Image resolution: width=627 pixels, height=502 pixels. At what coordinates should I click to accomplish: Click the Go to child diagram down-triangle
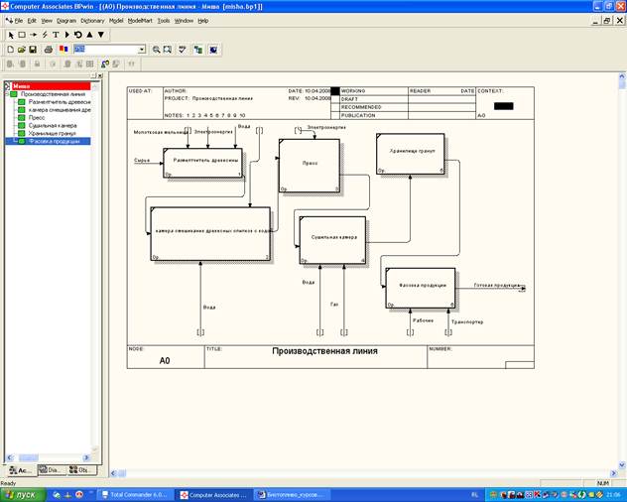tap(101, 35)
